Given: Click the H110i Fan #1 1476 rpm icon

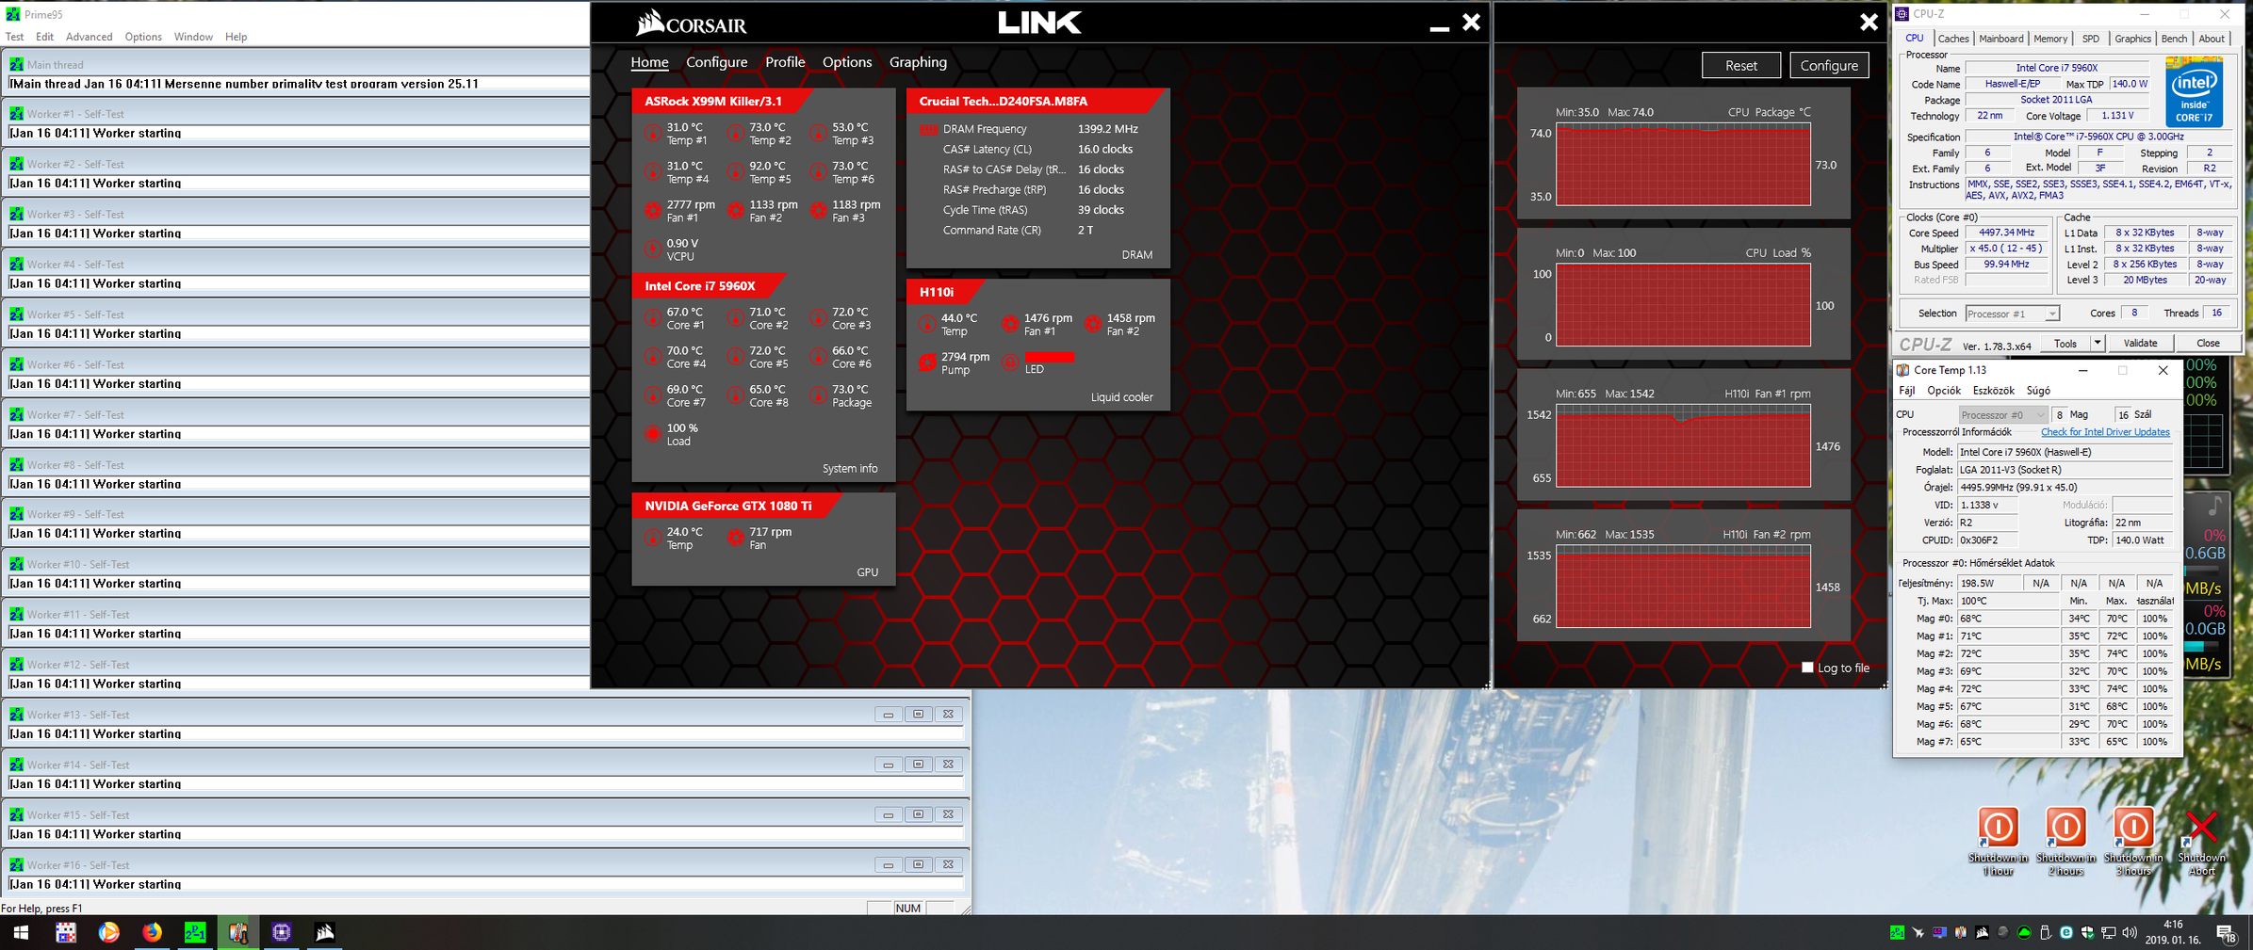Looking at the screenshot, I should pos(1010,325).
